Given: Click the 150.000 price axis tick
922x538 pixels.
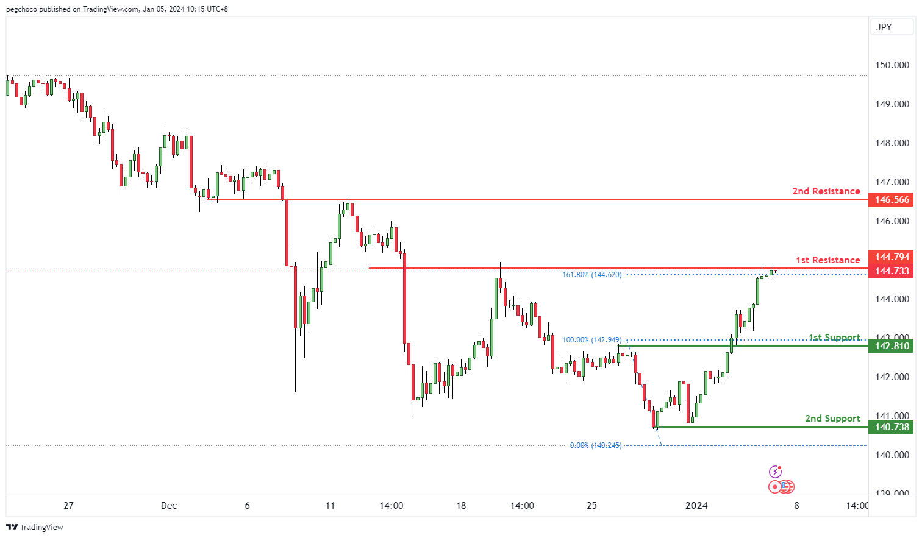Looking at the screenshot, I should click(x=892, y=65).
